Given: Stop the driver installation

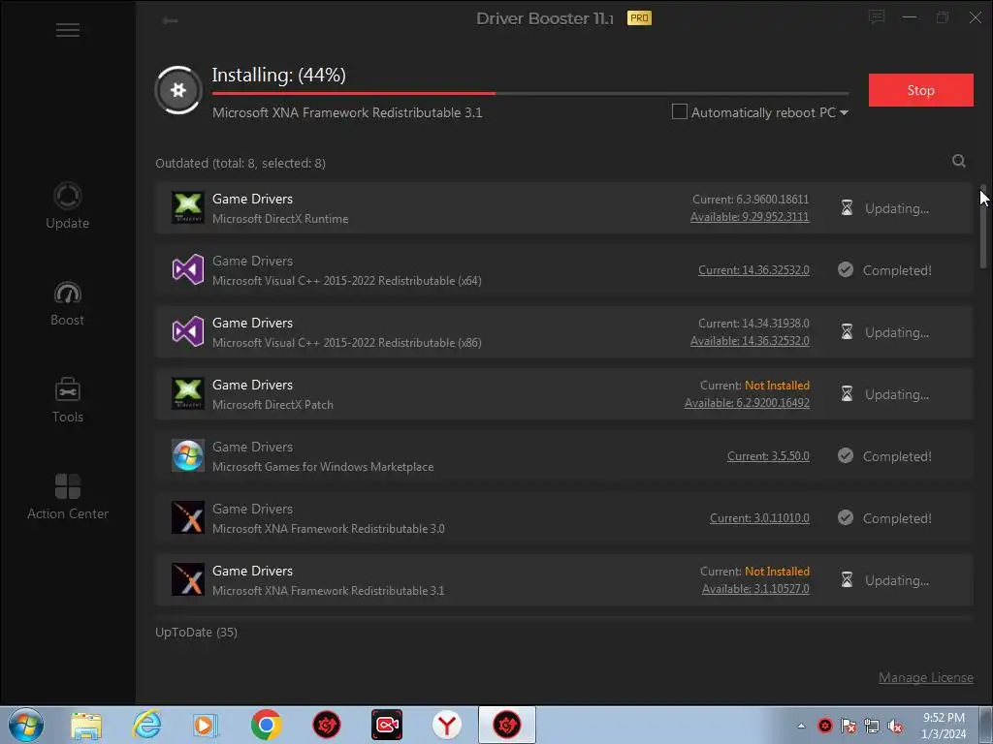Looking at the screenshot, I should [x=921, y=90].
